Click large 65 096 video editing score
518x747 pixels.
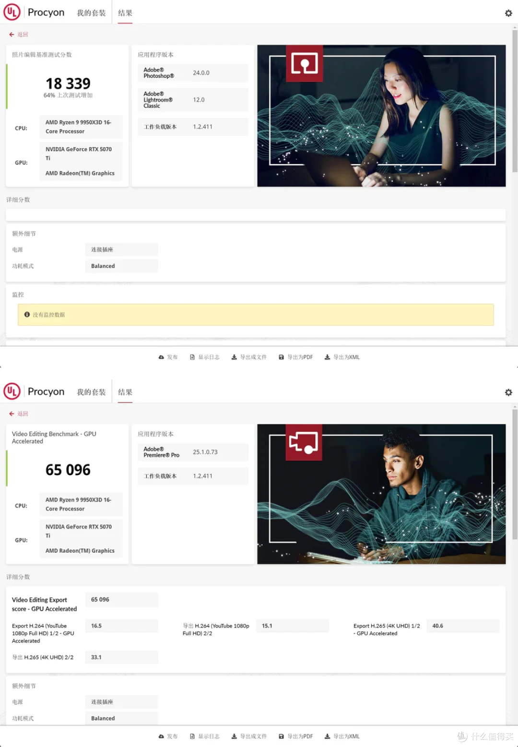pyautogui.click(x=68, y=470)
